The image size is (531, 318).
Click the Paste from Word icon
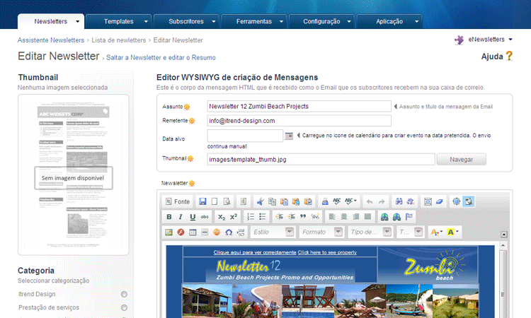pyautogui.click(x=308, y=201)
